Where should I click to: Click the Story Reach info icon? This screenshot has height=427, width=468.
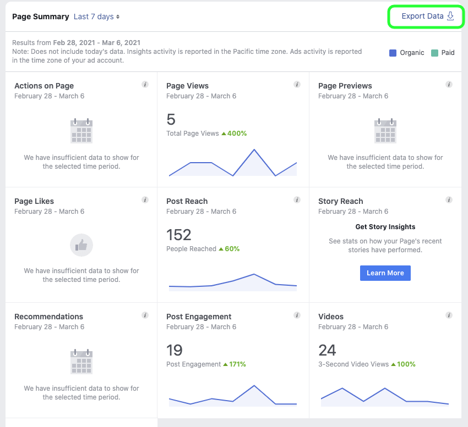449,200
